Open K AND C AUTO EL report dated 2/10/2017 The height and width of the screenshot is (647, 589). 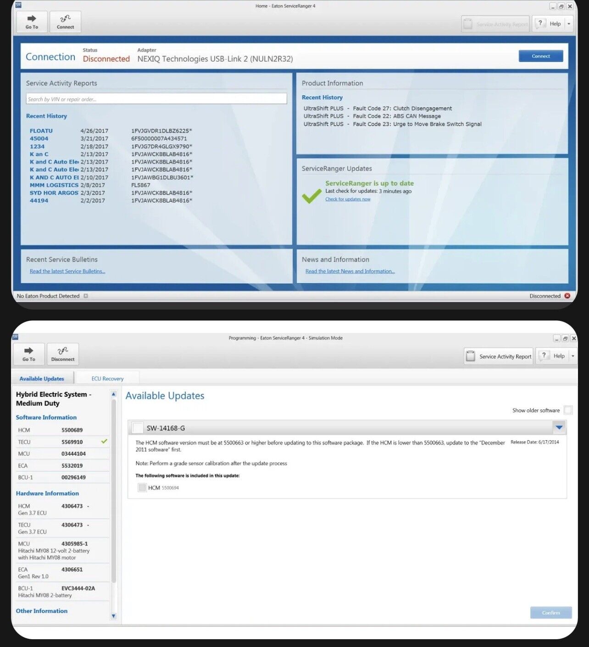[x=54, y=177]
